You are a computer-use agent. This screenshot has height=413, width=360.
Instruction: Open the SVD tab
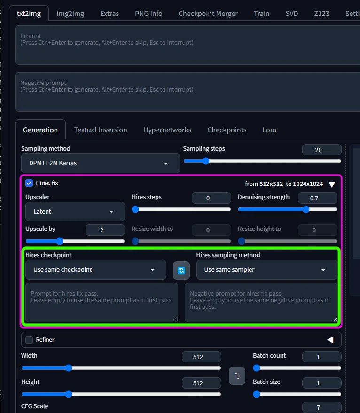[292, 14]
